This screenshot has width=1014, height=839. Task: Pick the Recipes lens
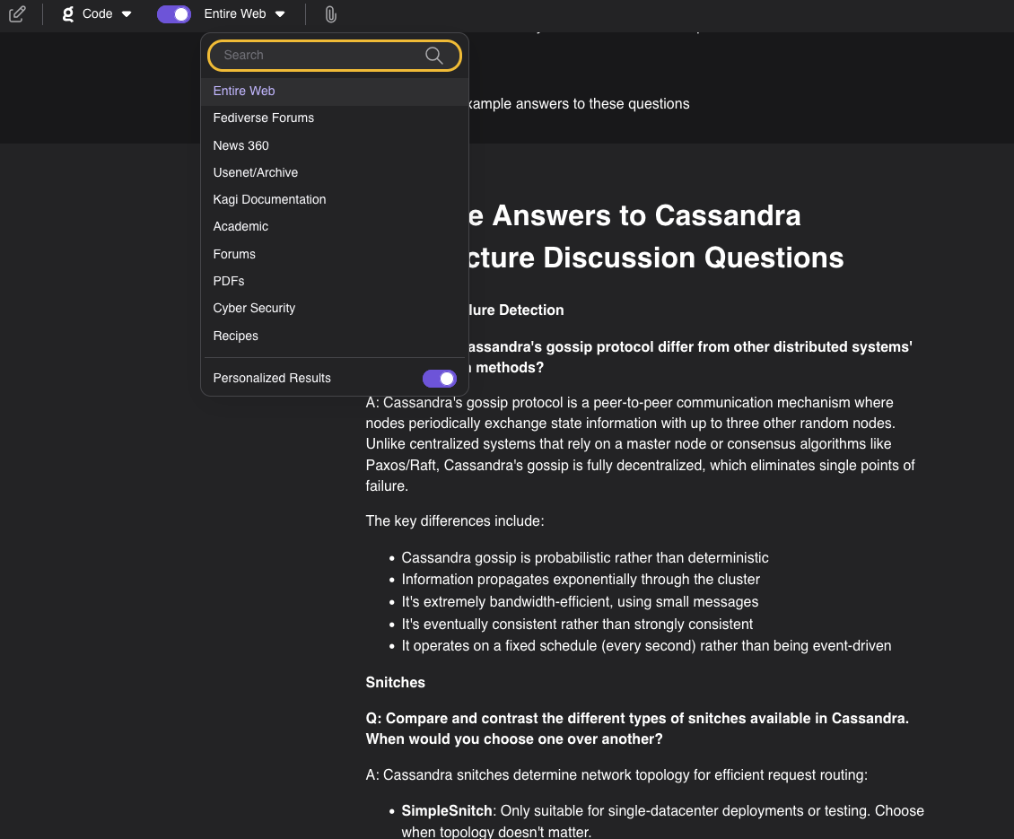tap(235, 336)
